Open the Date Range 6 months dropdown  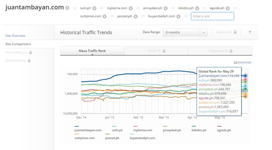tap(185, 32)
